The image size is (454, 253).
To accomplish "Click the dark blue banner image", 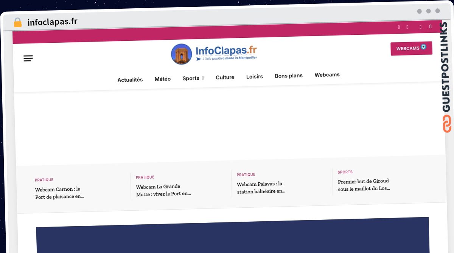I will click(x=233, y=235).
